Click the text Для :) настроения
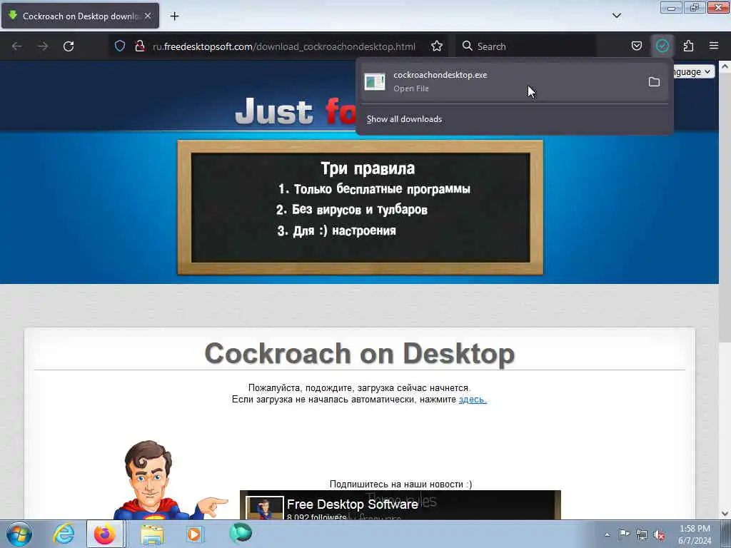731x548 pixels. coord(344,230)
